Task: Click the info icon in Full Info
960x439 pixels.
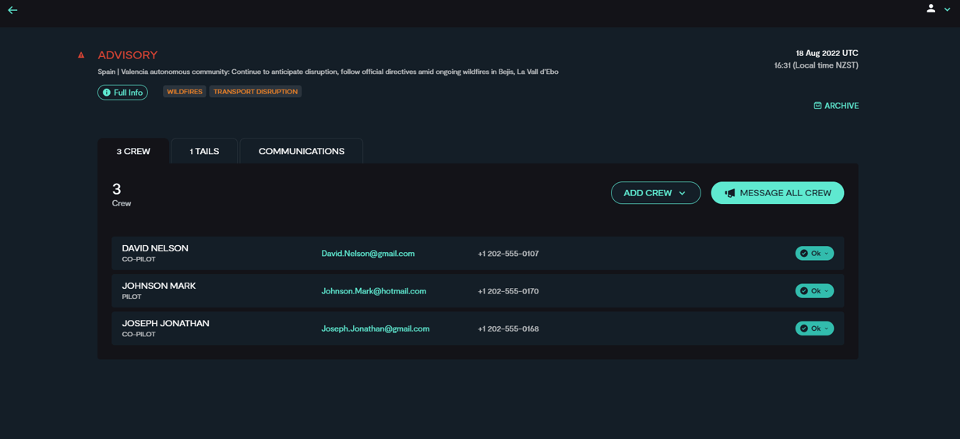Action: (x=107, y=93)
